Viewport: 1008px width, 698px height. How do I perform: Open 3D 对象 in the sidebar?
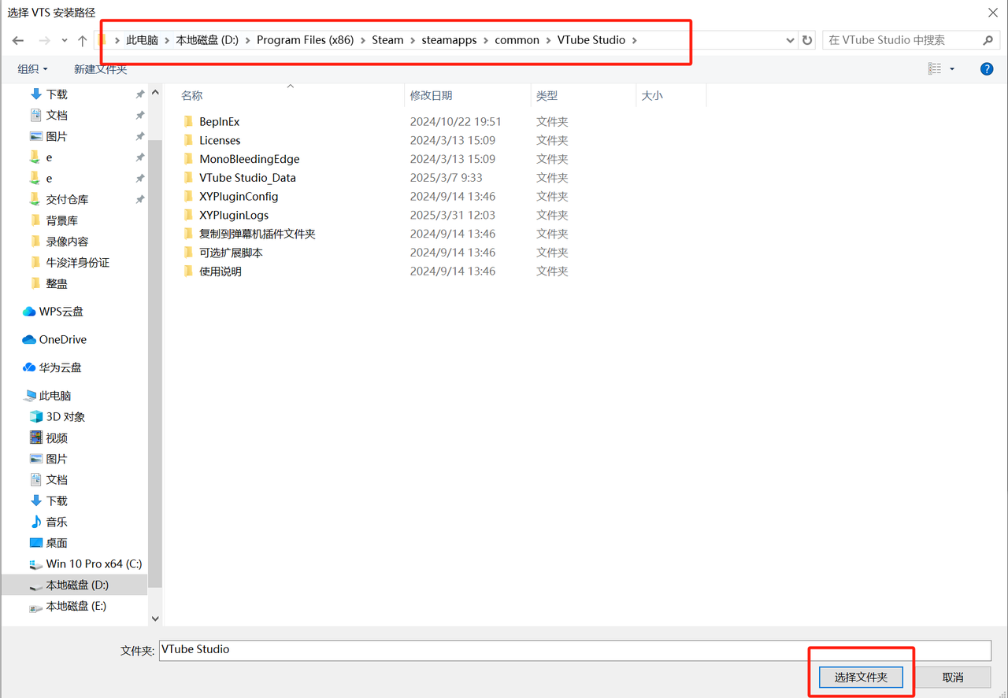[x=65, y=417]
